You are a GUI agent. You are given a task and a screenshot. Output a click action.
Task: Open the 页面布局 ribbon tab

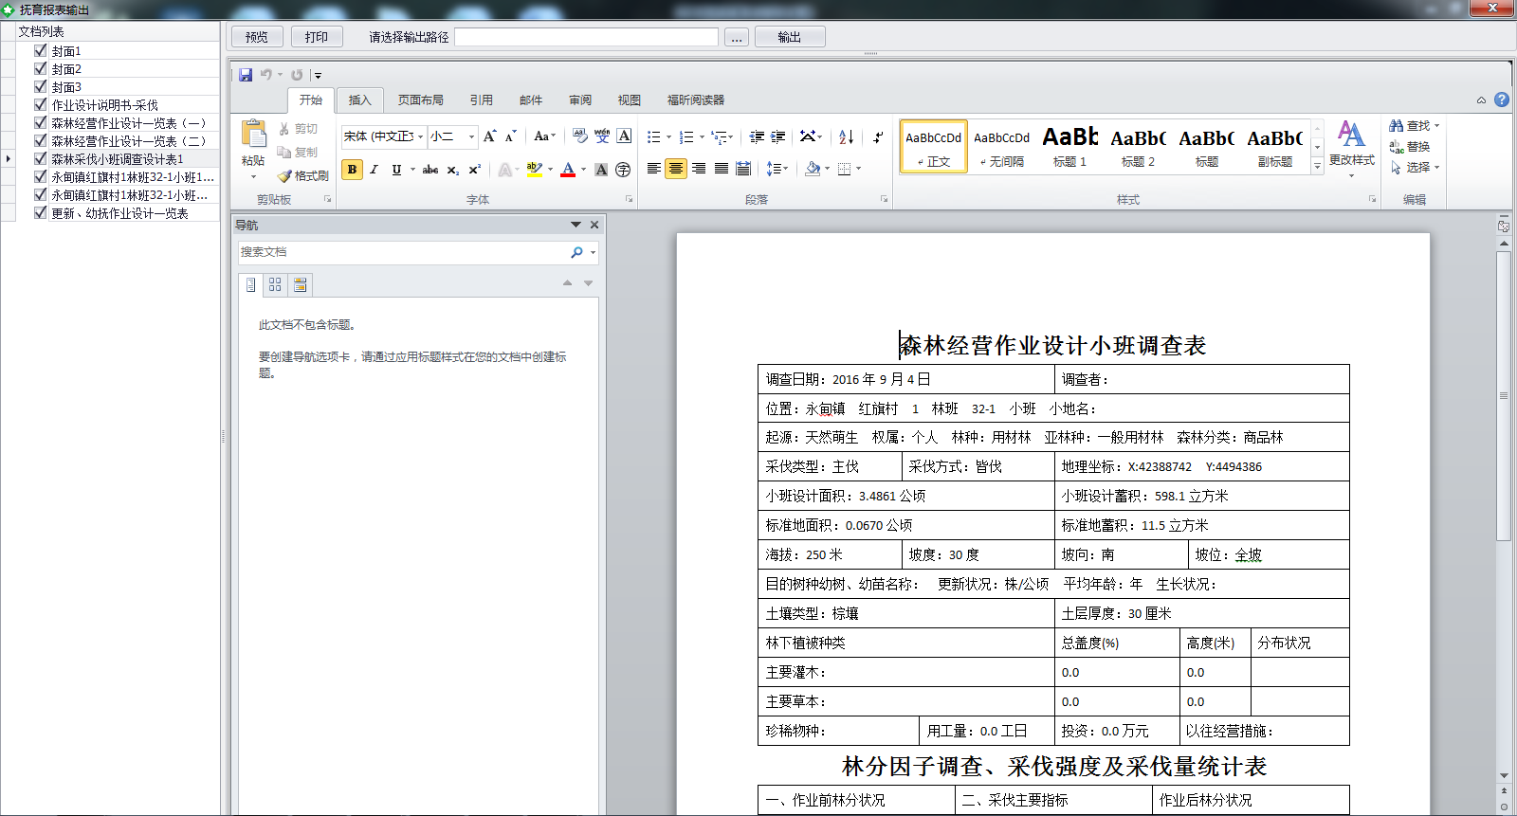(421, 100)
